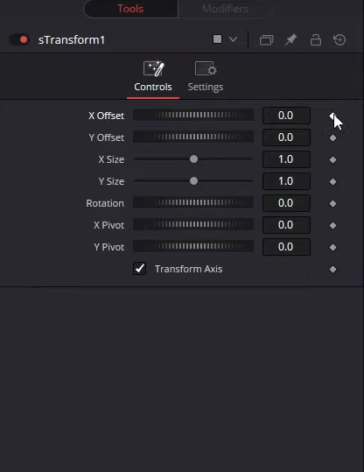Set a keyframe on Rotation
This screenshot has width=364, height=472.
332,204
